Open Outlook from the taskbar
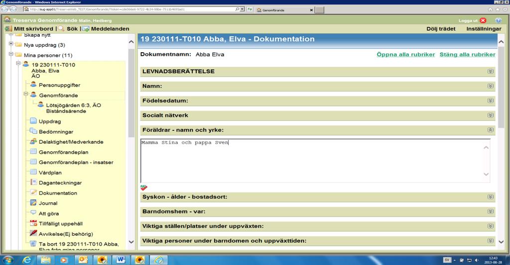The height and width of the screenshot is (265, 510). click(x=83, y=260)
